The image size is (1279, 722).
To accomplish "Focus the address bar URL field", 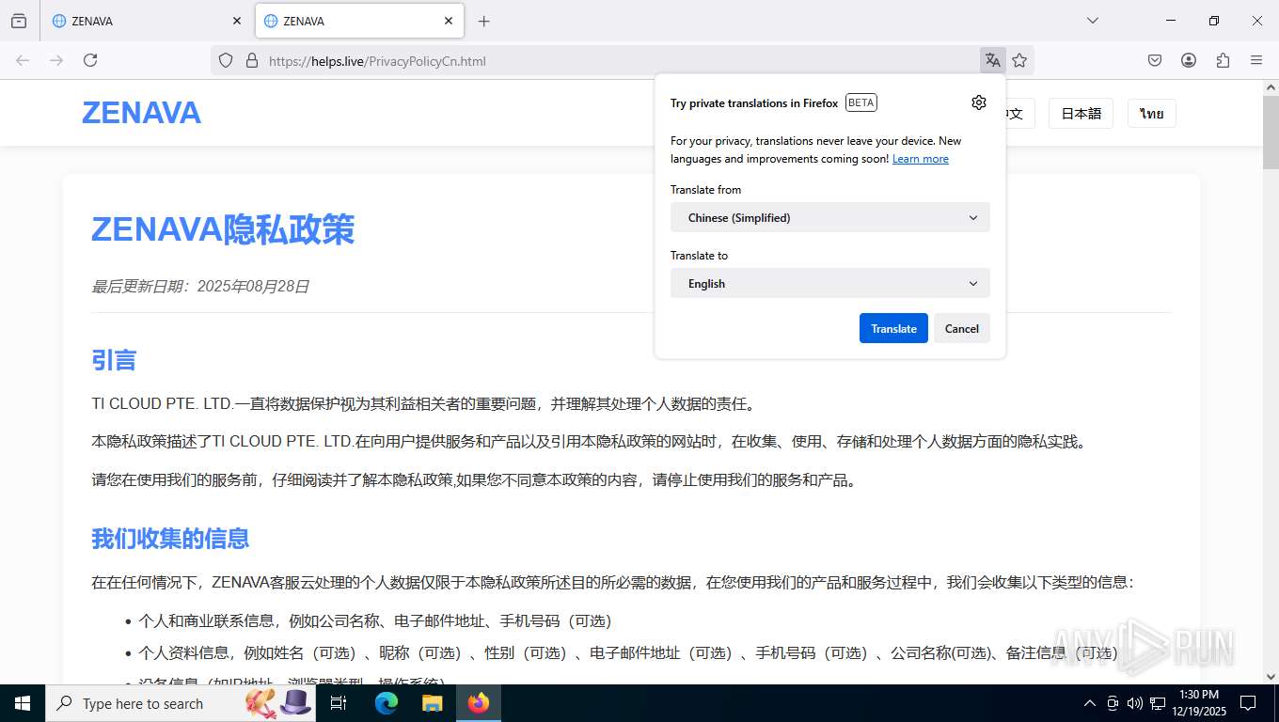I will click(621, 61).
